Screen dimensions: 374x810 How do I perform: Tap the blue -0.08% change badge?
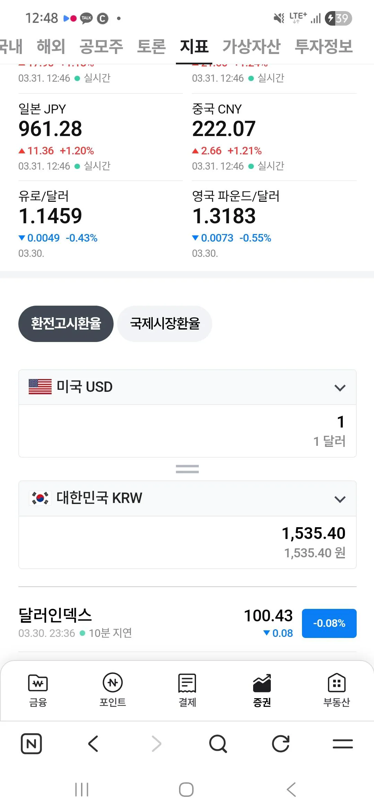(329, 623)
